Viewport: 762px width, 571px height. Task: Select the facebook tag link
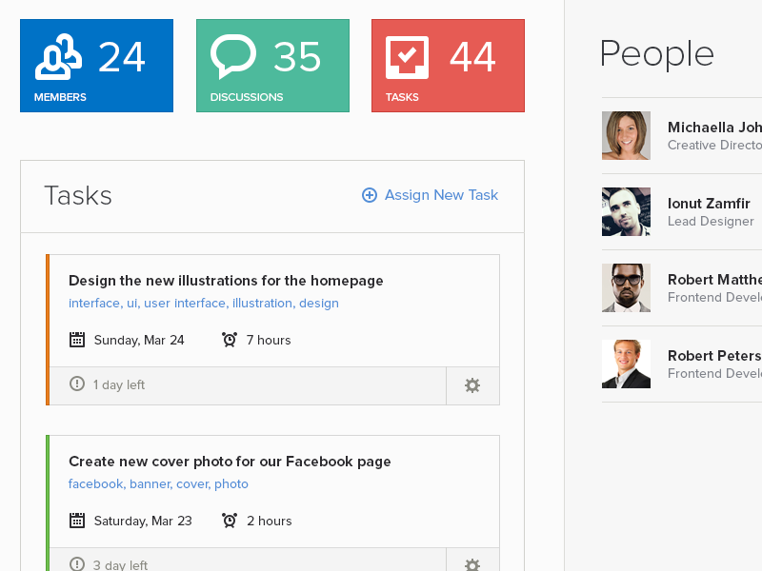(95, 483)
